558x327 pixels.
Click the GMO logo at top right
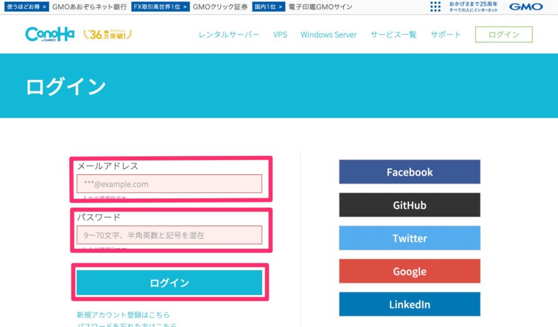click(x=526, y=7)
